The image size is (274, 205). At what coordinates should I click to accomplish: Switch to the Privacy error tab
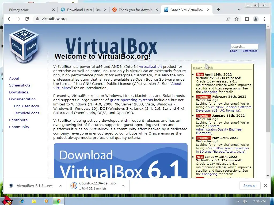(30, 10)
